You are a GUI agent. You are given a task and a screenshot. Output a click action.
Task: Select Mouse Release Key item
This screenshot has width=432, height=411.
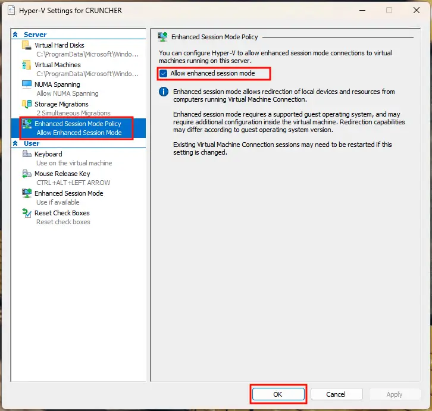tap(62, 174)
